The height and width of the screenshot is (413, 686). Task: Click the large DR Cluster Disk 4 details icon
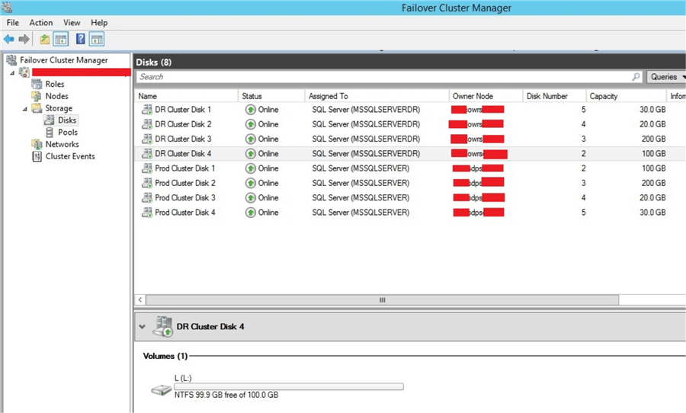click(163, 327)
